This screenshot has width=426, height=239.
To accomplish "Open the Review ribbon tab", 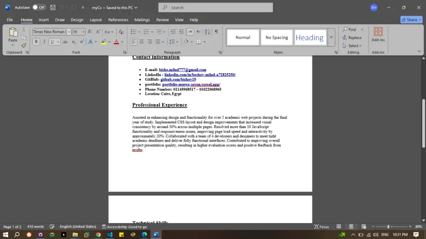I will [x=162, y=20].
